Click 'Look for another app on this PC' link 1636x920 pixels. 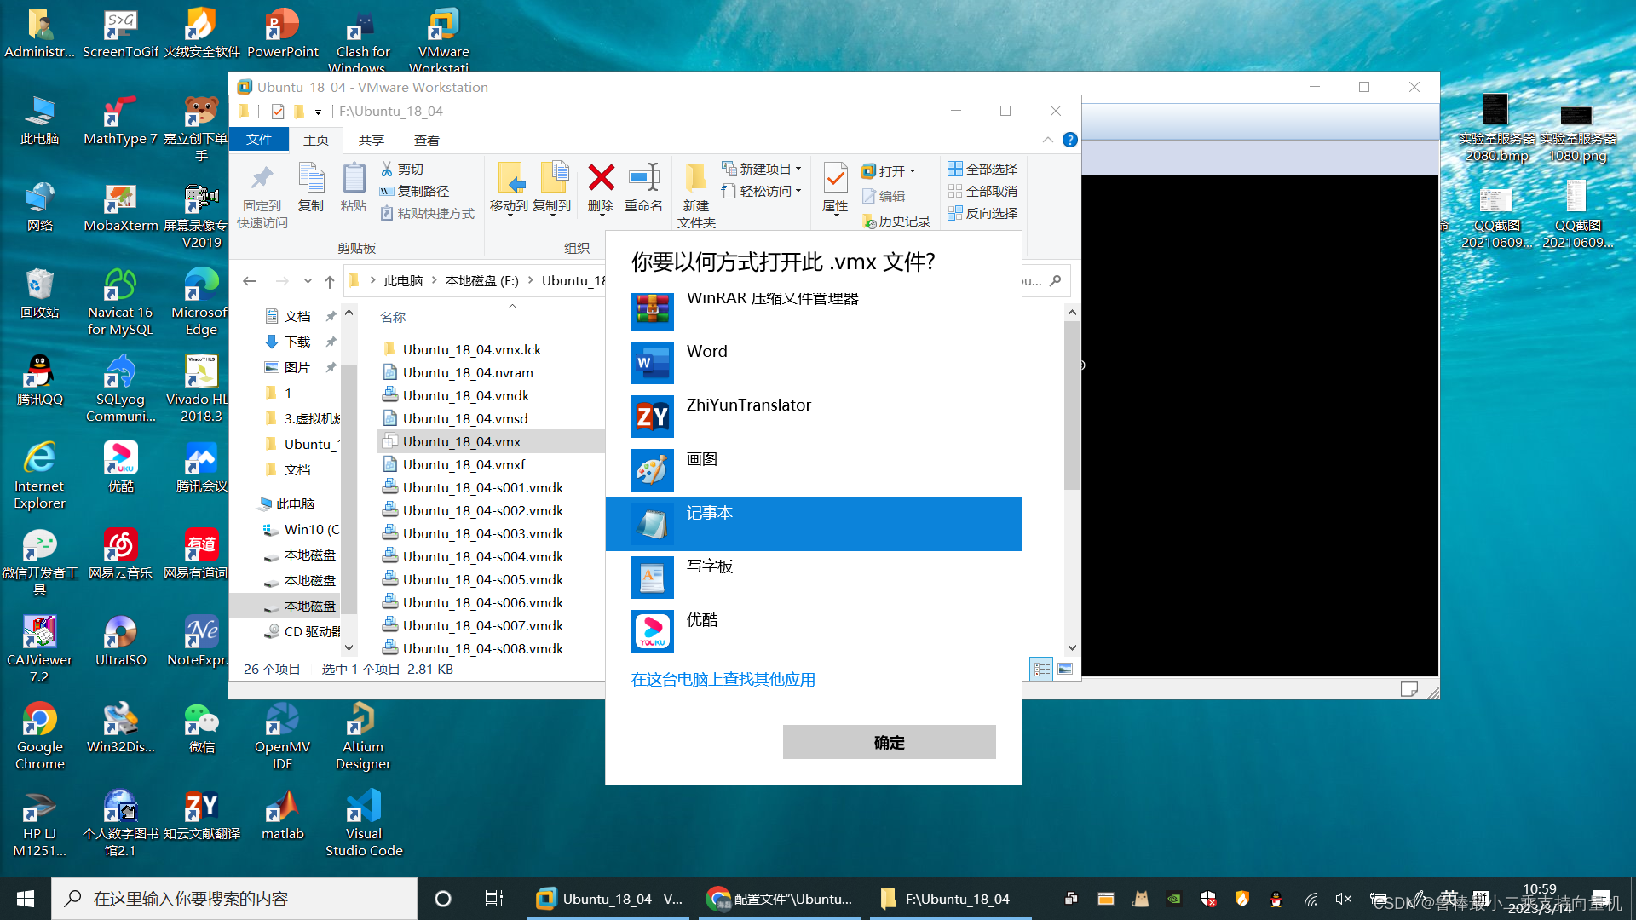[x=723, y=679]
